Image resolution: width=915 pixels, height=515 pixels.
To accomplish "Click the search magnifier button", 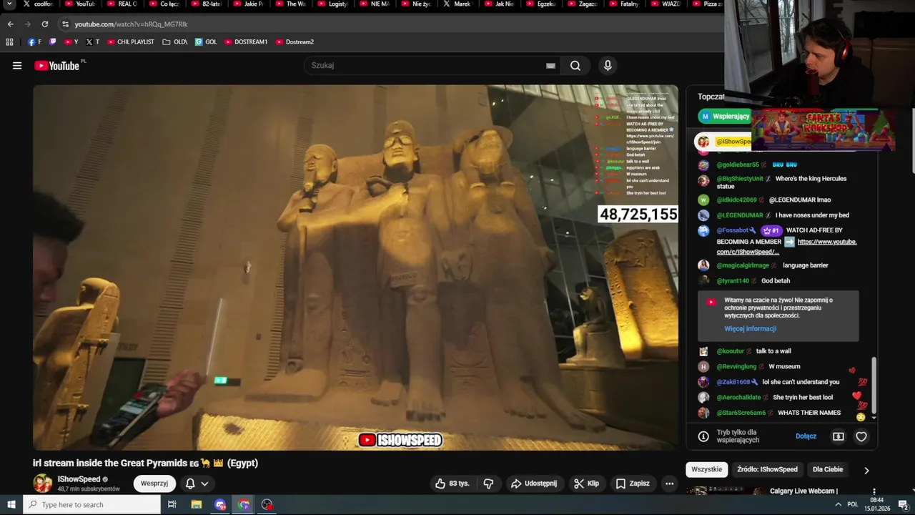I will 575,66.
